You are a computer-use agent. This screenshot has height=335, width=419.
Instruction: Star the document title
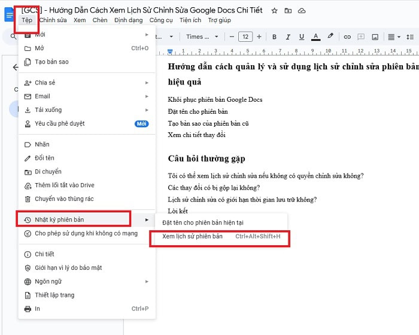coord(275,11)
